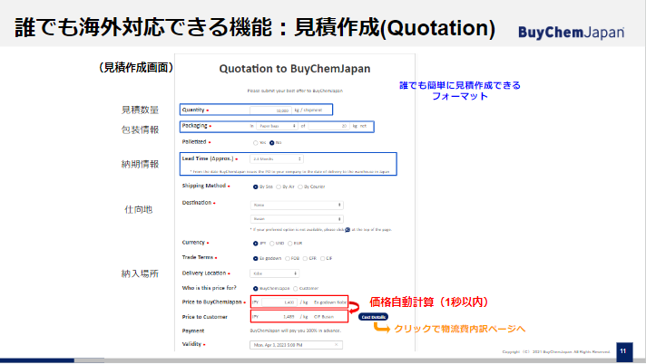The image size is (646, 364).
Task: Click the 'Shipping Method' label
Action: [x=204, y=186]
